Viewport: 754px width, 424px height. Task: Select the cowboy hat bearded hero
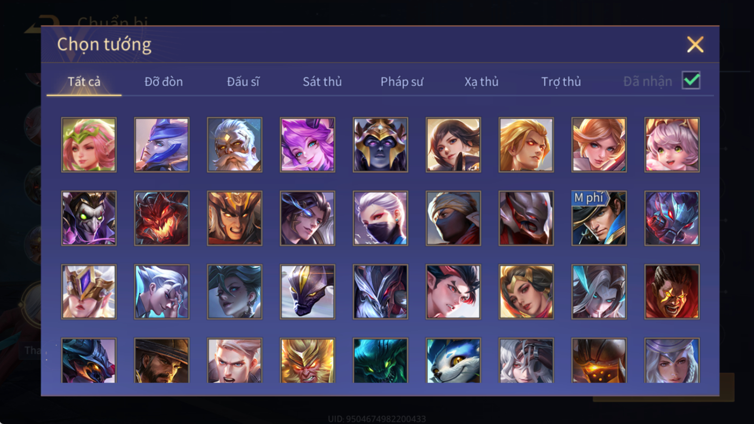162,360
